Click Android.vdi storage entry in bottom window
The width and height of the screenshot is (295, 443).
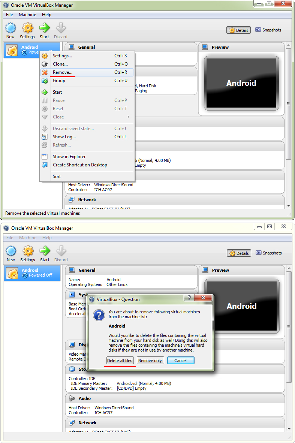pyautogui.click(x=144, y=383)
